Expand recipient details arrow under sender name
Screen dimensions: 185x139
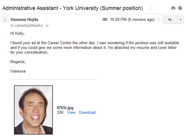tap(47, 26)
